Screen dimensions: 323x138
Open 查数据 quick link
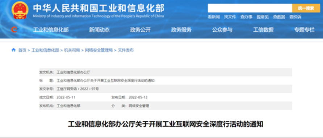point(279,17)
